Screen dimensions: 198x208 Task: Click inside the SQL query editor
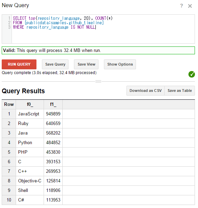pos(103,29)
